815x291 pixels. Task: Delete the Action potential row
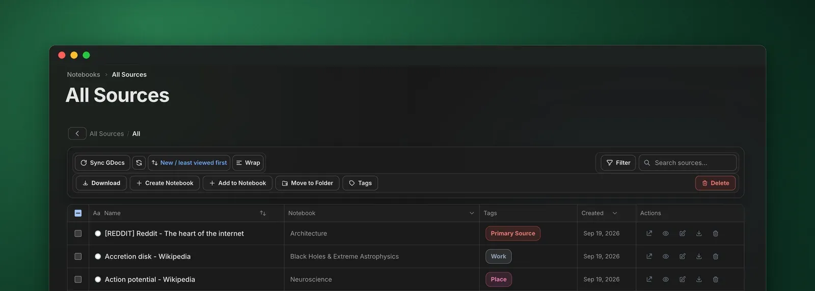click(716, 279)
